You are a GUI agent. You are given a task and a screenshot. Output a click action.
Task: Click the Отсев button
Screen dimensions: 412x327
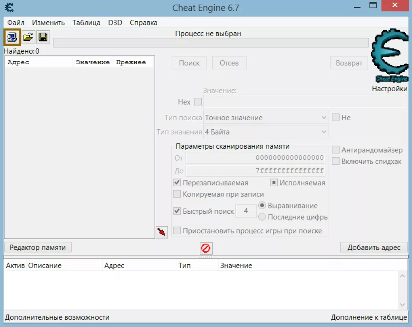coord(229,63)
